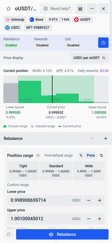Toggle the Rewards Disabled status
The height and width of the screenshot is (243, 112).
42,45
